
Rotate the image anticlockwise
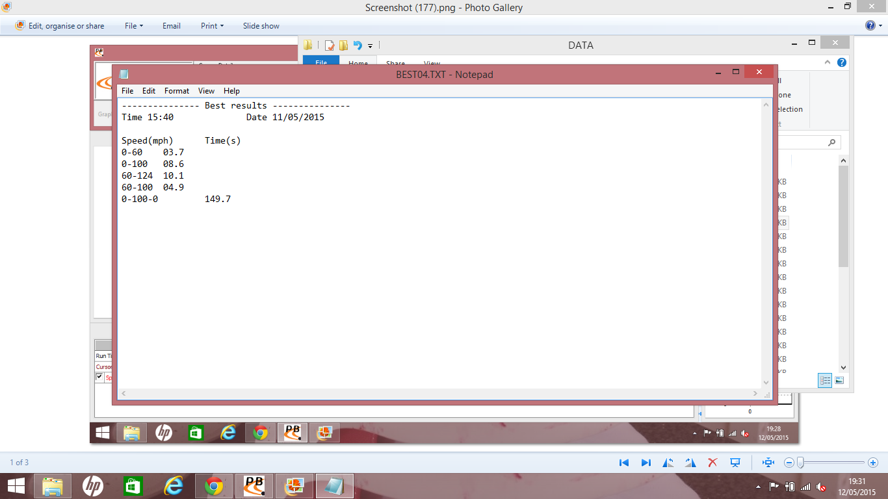(668, 463)
